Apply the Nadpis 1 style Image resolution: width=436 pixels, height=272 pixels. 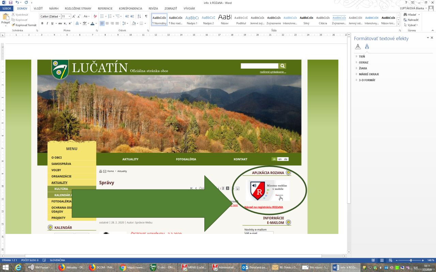(192, 20)
